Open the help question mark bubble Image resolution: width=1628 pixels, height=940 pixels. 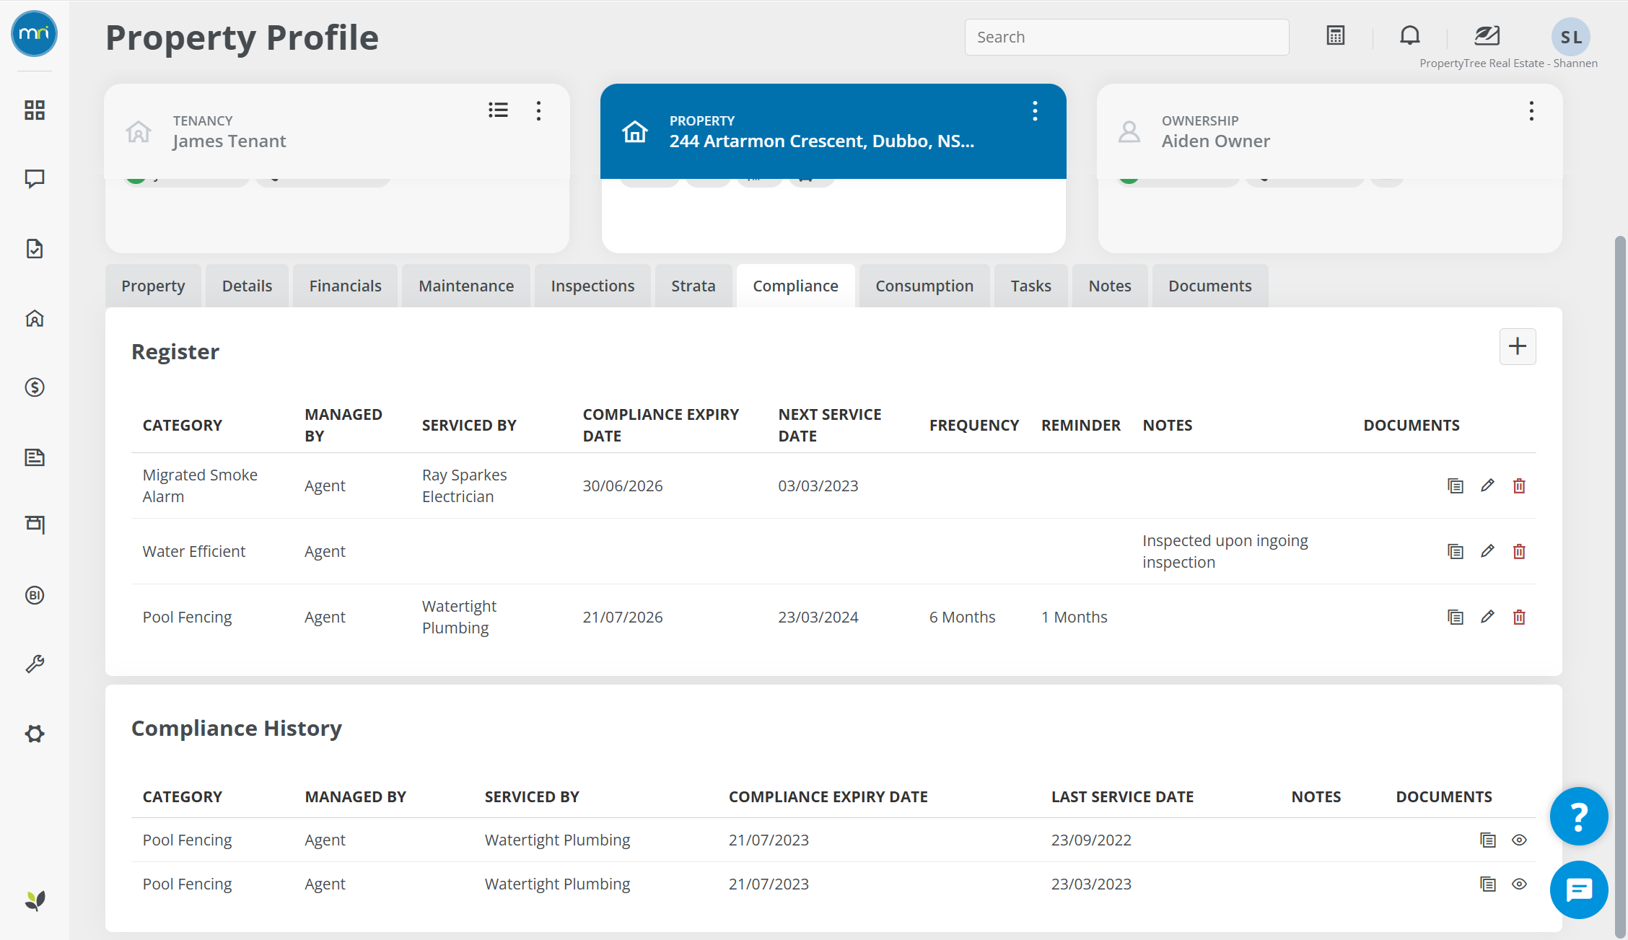click(1579, 816)
